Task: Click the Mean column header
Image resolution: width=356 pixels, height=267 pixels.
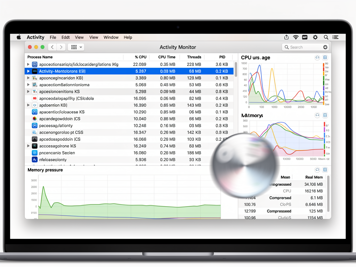Action: click(285, 177)
